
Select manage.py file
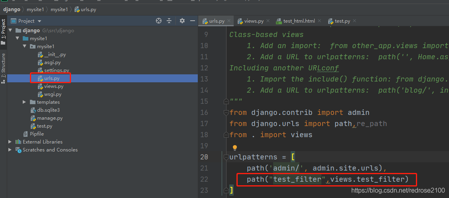[46, 118]
